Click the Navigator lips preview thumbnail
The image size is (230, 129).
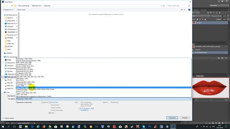click(x=211, y=88)
